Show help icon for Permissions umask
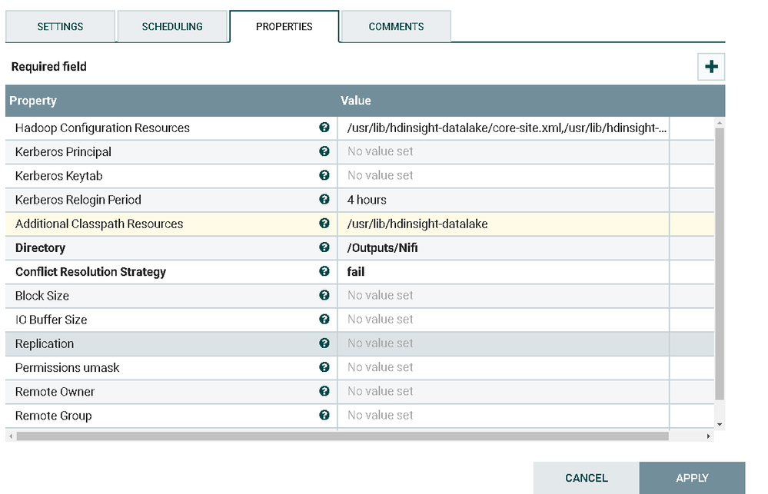 point(324,367)
